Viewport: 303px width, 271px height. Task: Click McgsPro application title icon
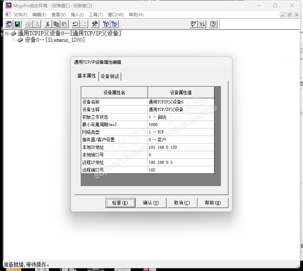[x=9, y=6]
